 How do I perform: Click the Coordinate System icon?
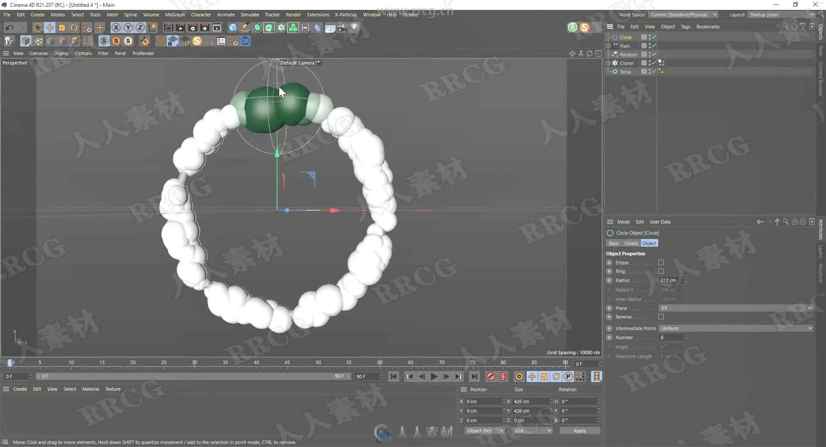point(153,28)
